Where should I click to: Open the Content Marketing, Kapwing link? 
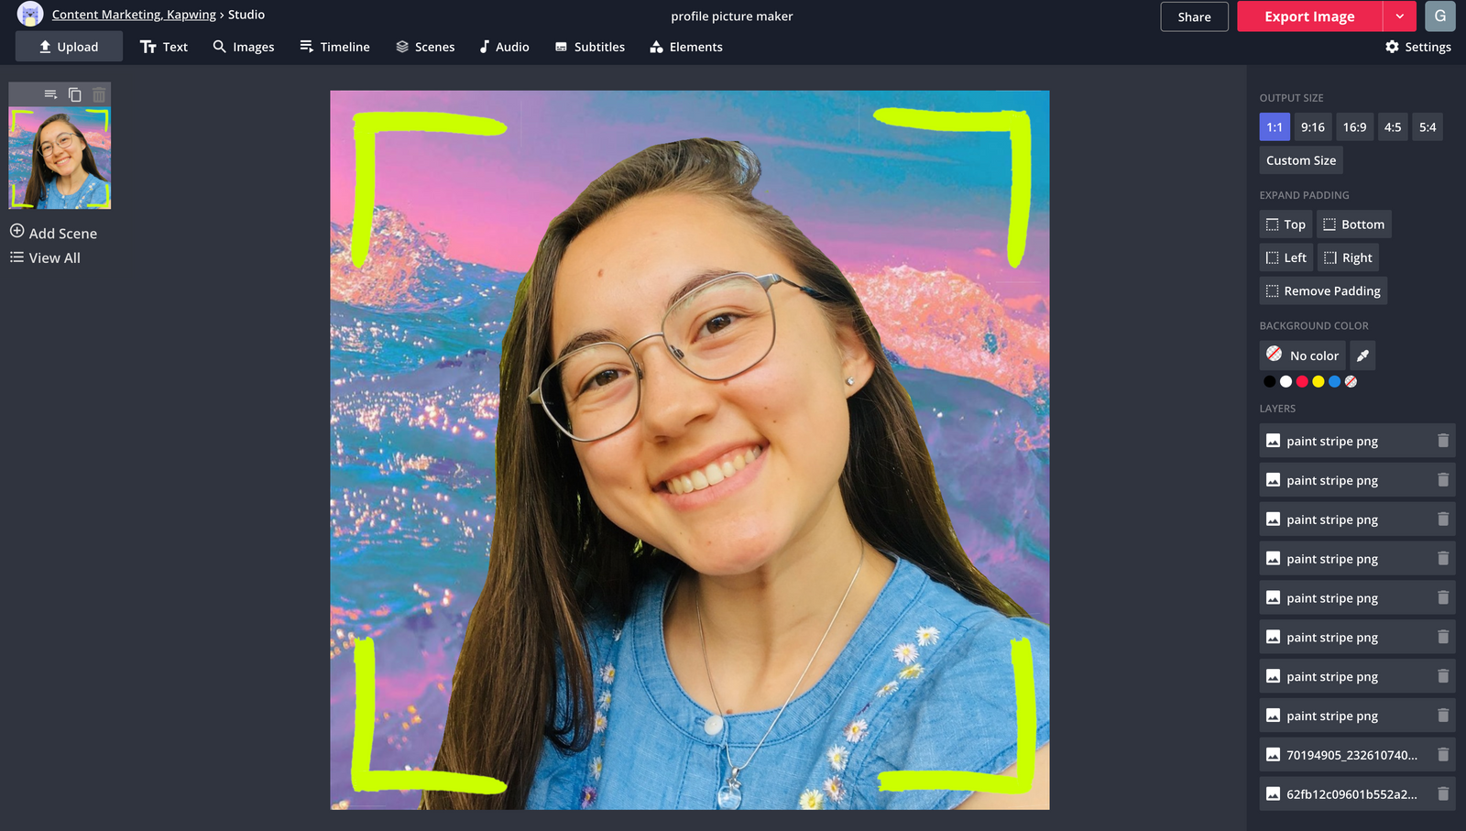(x=133, y=15)
